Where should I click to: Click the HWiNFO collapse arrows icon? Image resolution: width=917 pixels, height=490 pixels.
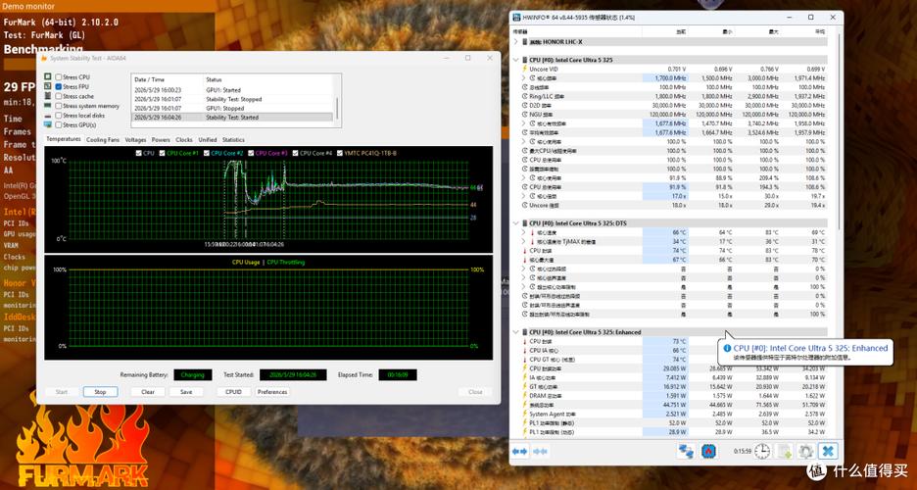point(541,451)
